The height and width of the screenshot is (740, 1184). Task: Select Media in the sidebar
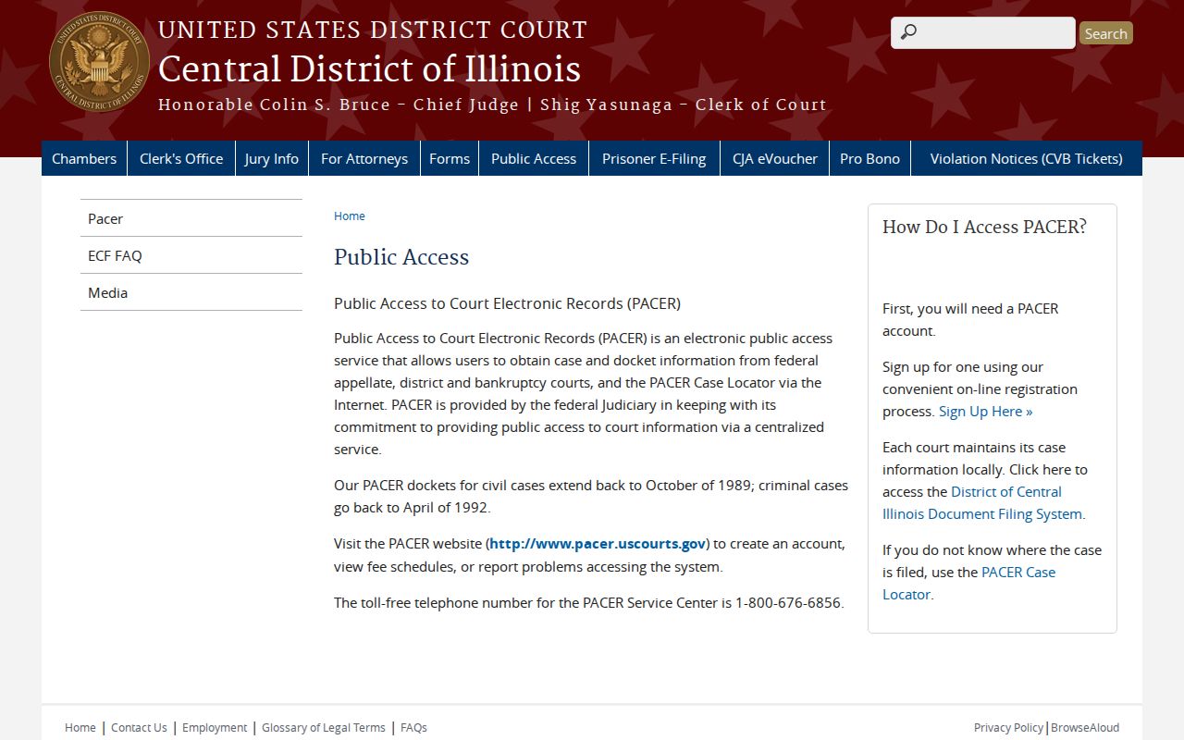[191, 292]
